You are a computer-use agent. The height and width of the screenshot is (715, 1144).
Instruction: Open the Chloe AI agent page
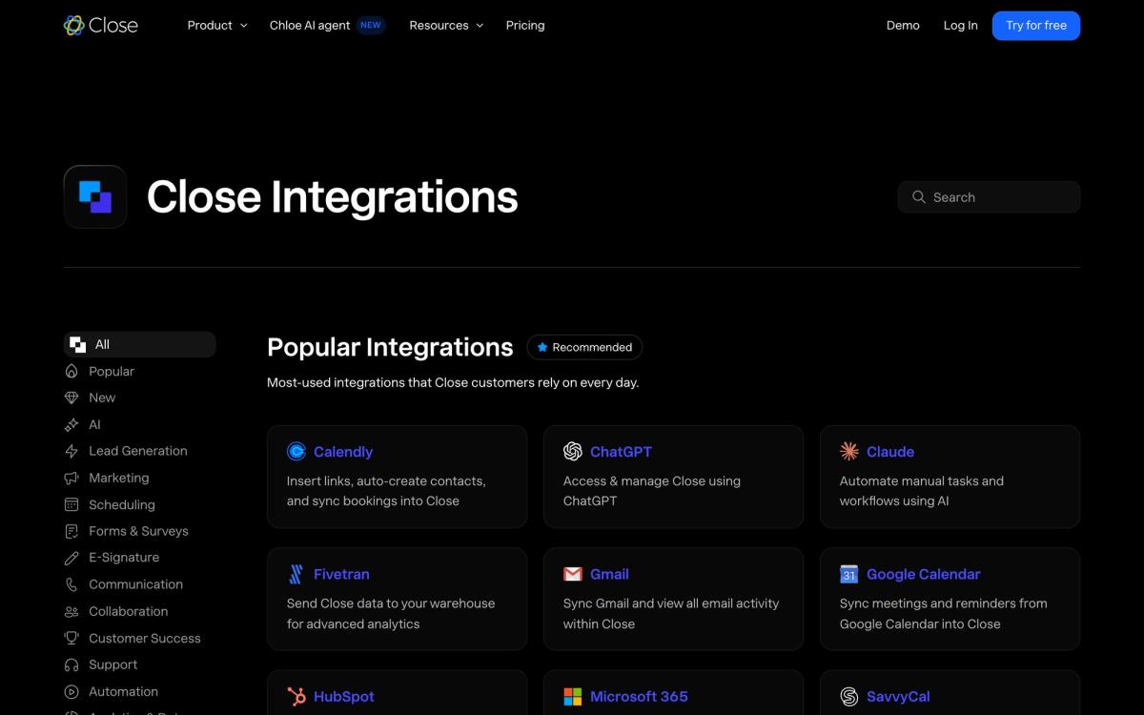tap(310, 26)
